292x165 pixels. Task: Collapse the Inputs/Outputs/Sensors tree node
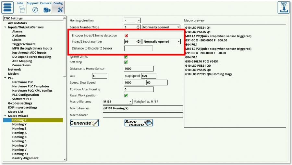[5, 27]
